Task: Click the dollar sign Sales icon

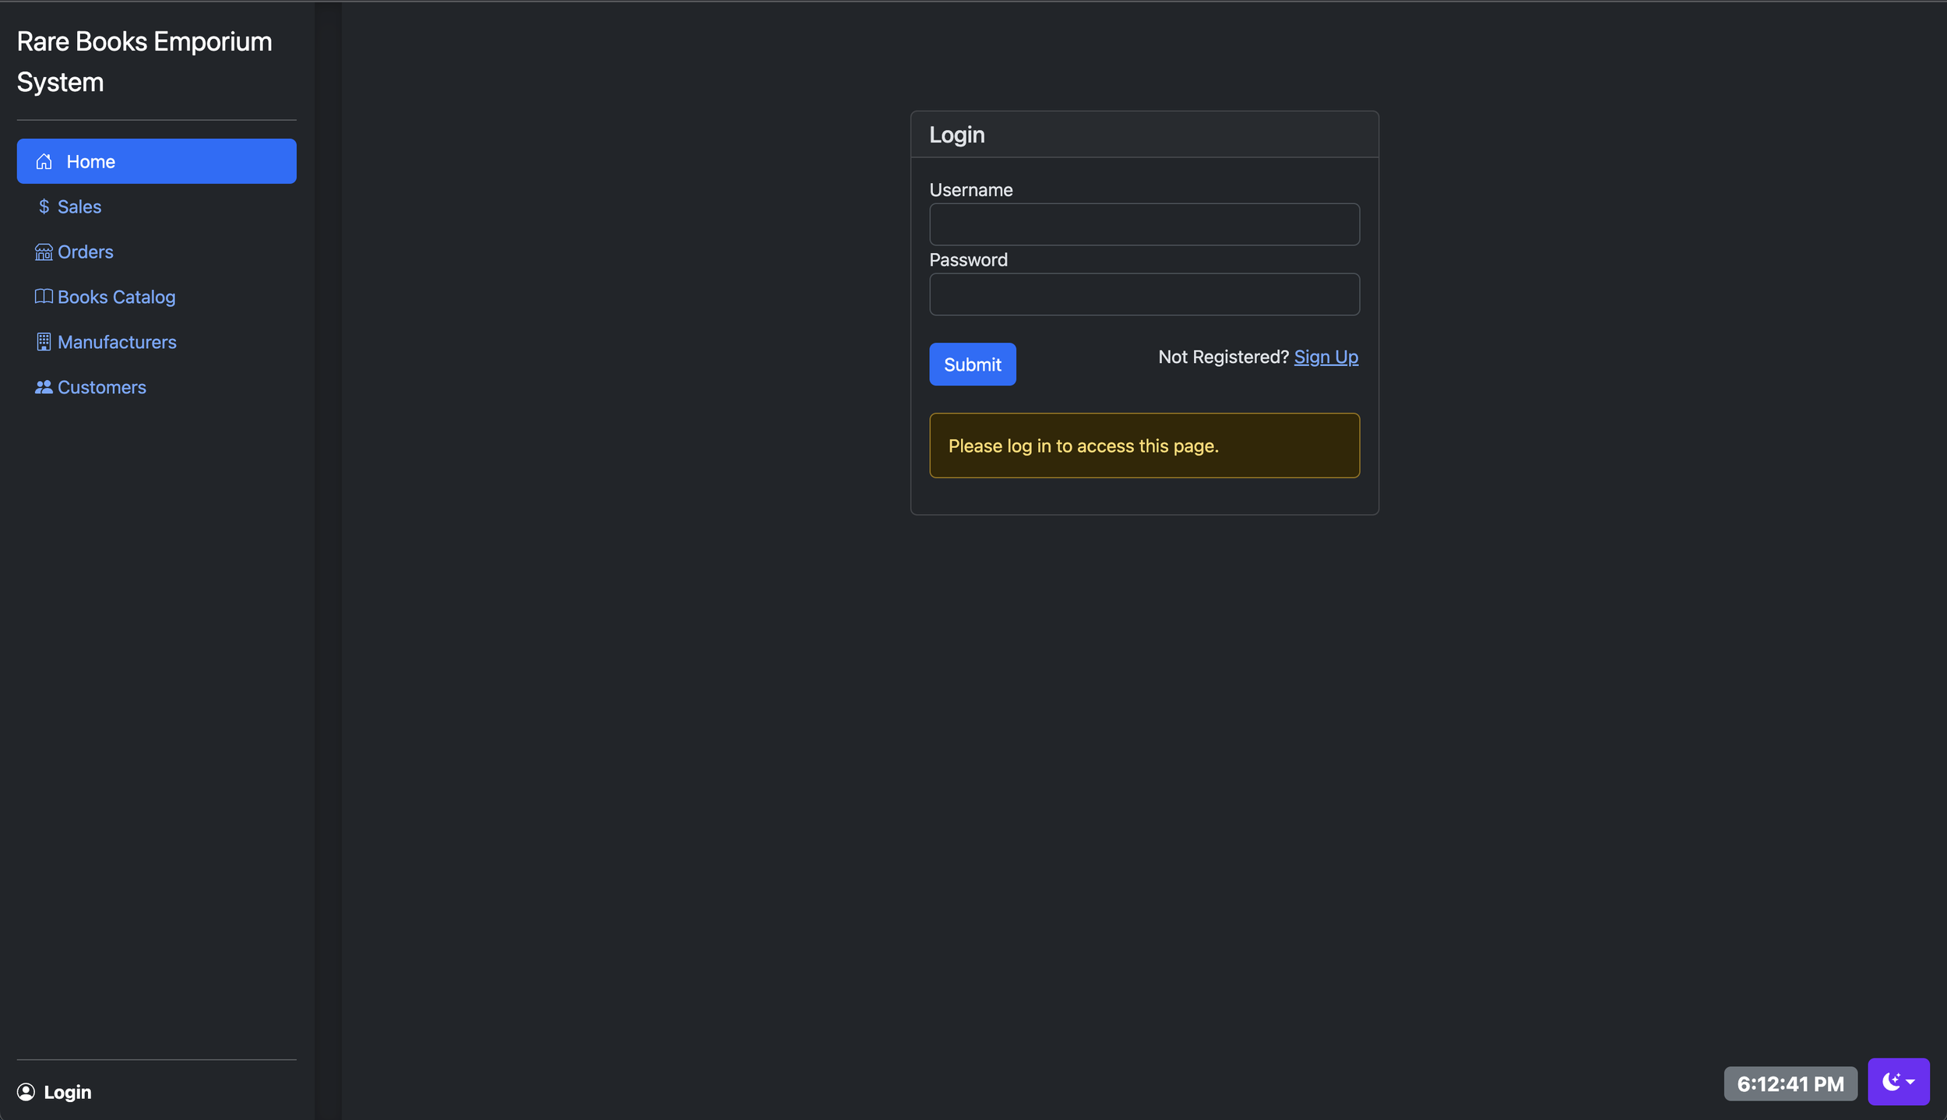Action: pyautogui.click(x=44, y=206)
